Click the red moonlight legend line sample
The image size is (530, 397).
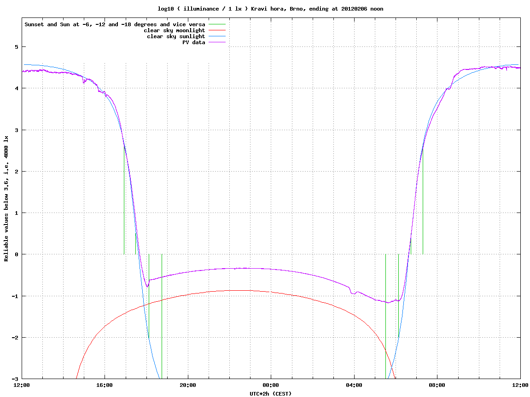[217, 30]
